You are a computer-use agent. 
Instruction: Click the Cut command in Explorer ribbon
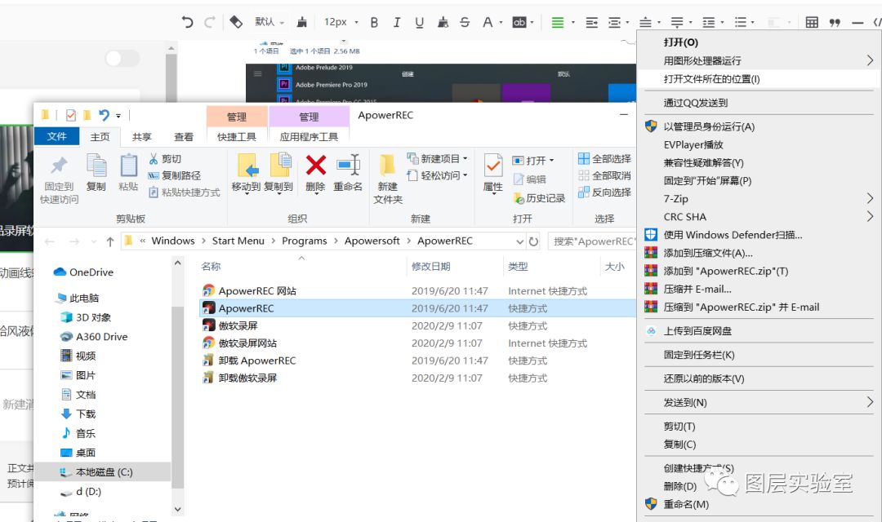(165, 159)
